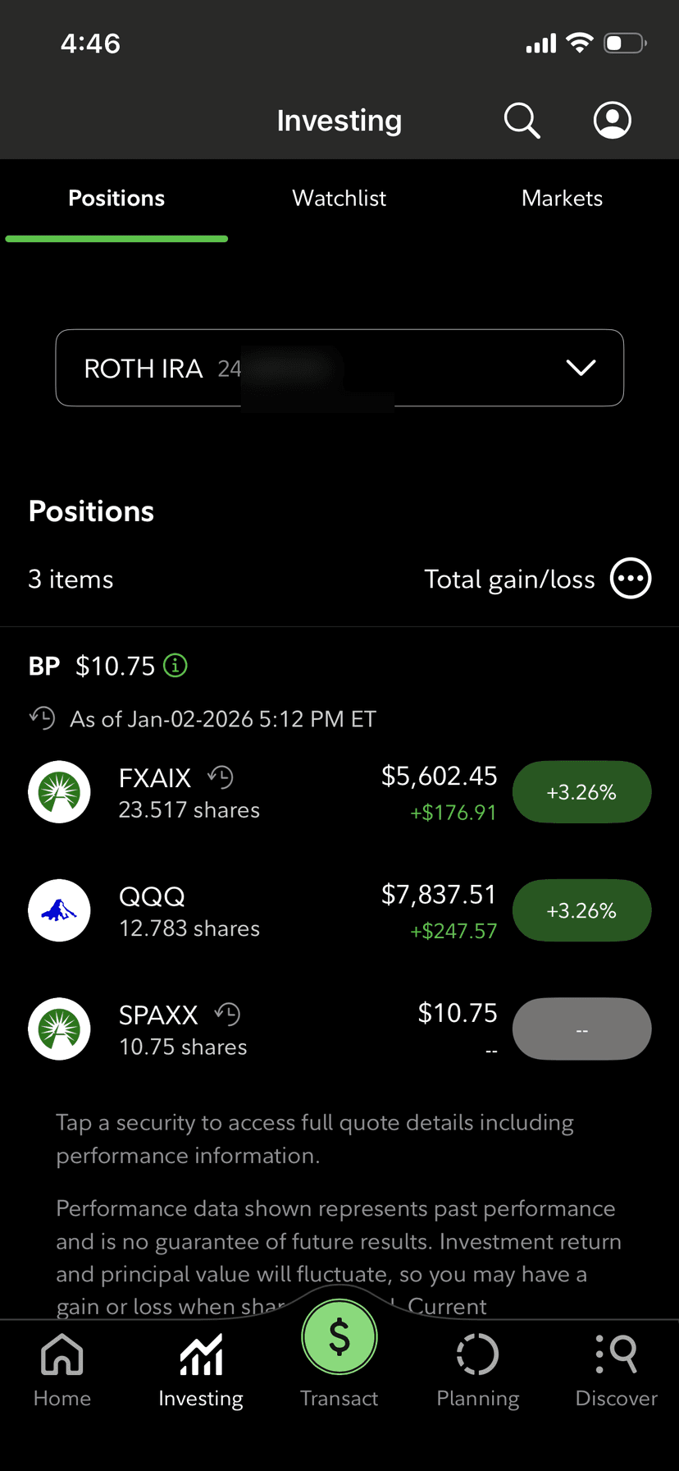Switch to the Watchlist tab
Screen dimensions: 679x1471
pyautogui.click(x=339, y=199)
